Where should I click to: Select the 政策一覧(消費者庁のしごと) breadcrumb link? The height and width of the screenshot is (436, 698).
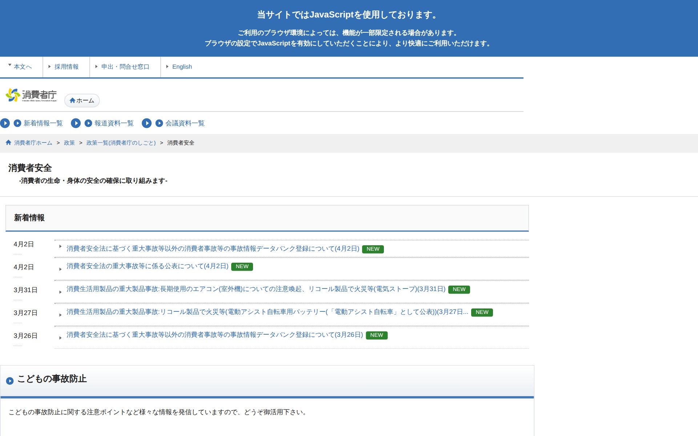click(121, 143)
